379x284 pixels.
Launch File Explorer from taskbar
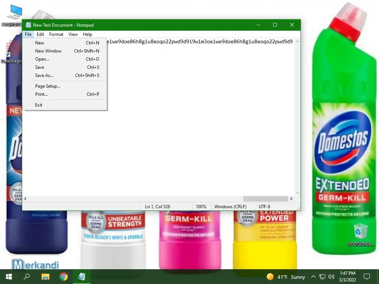click(x=45, y=277)
